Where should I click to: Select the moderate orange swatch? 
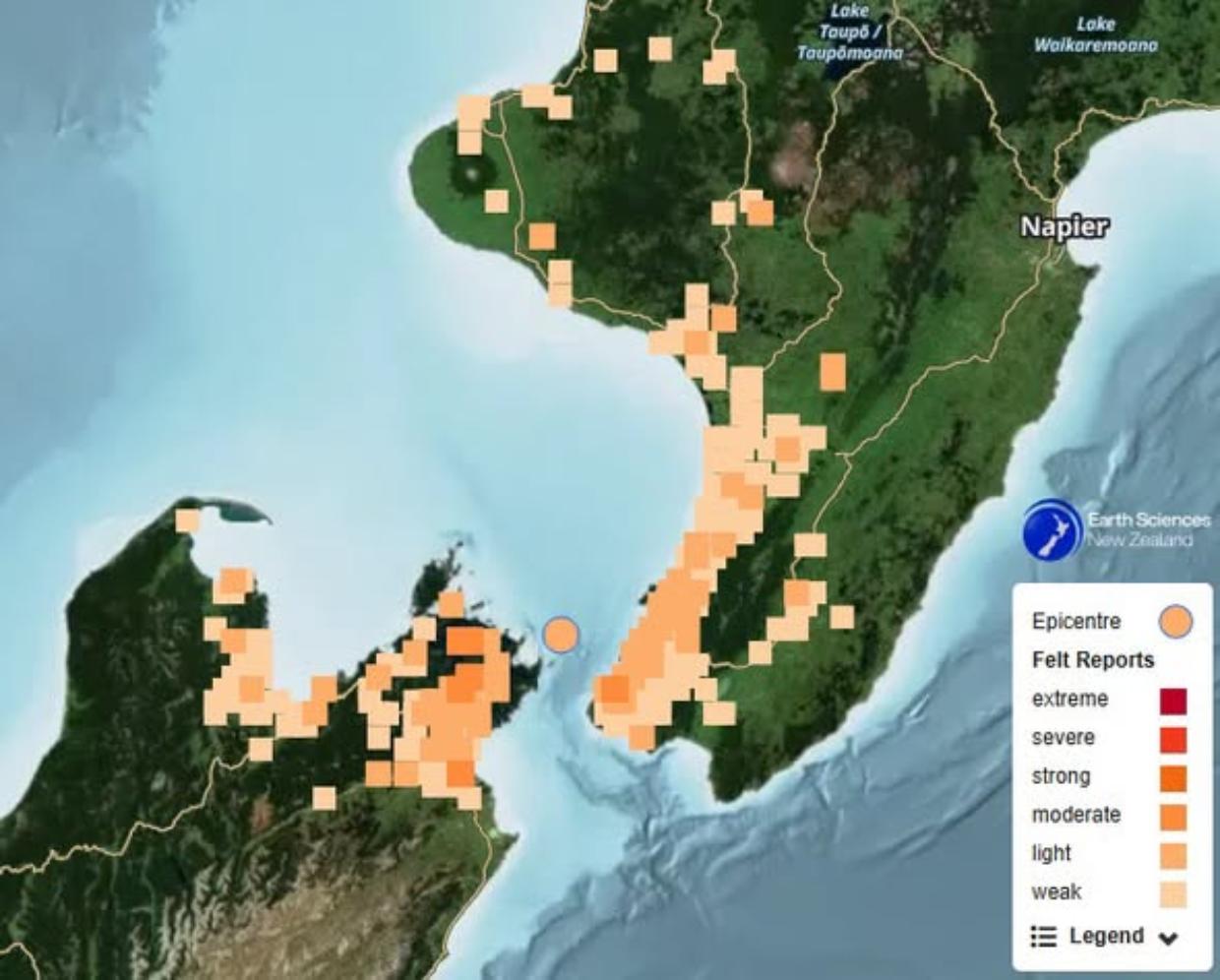(x=1173, y=817)
